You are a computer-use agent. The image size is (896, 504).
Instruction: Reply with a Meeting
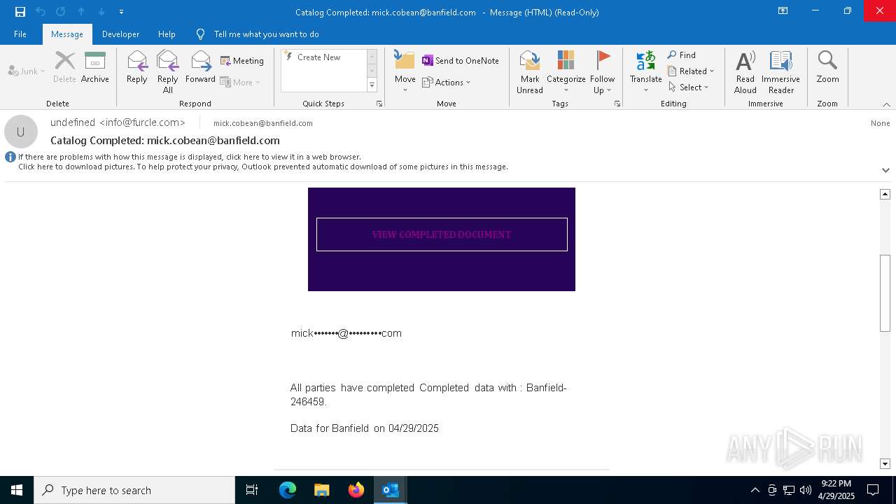pos(242,61)
